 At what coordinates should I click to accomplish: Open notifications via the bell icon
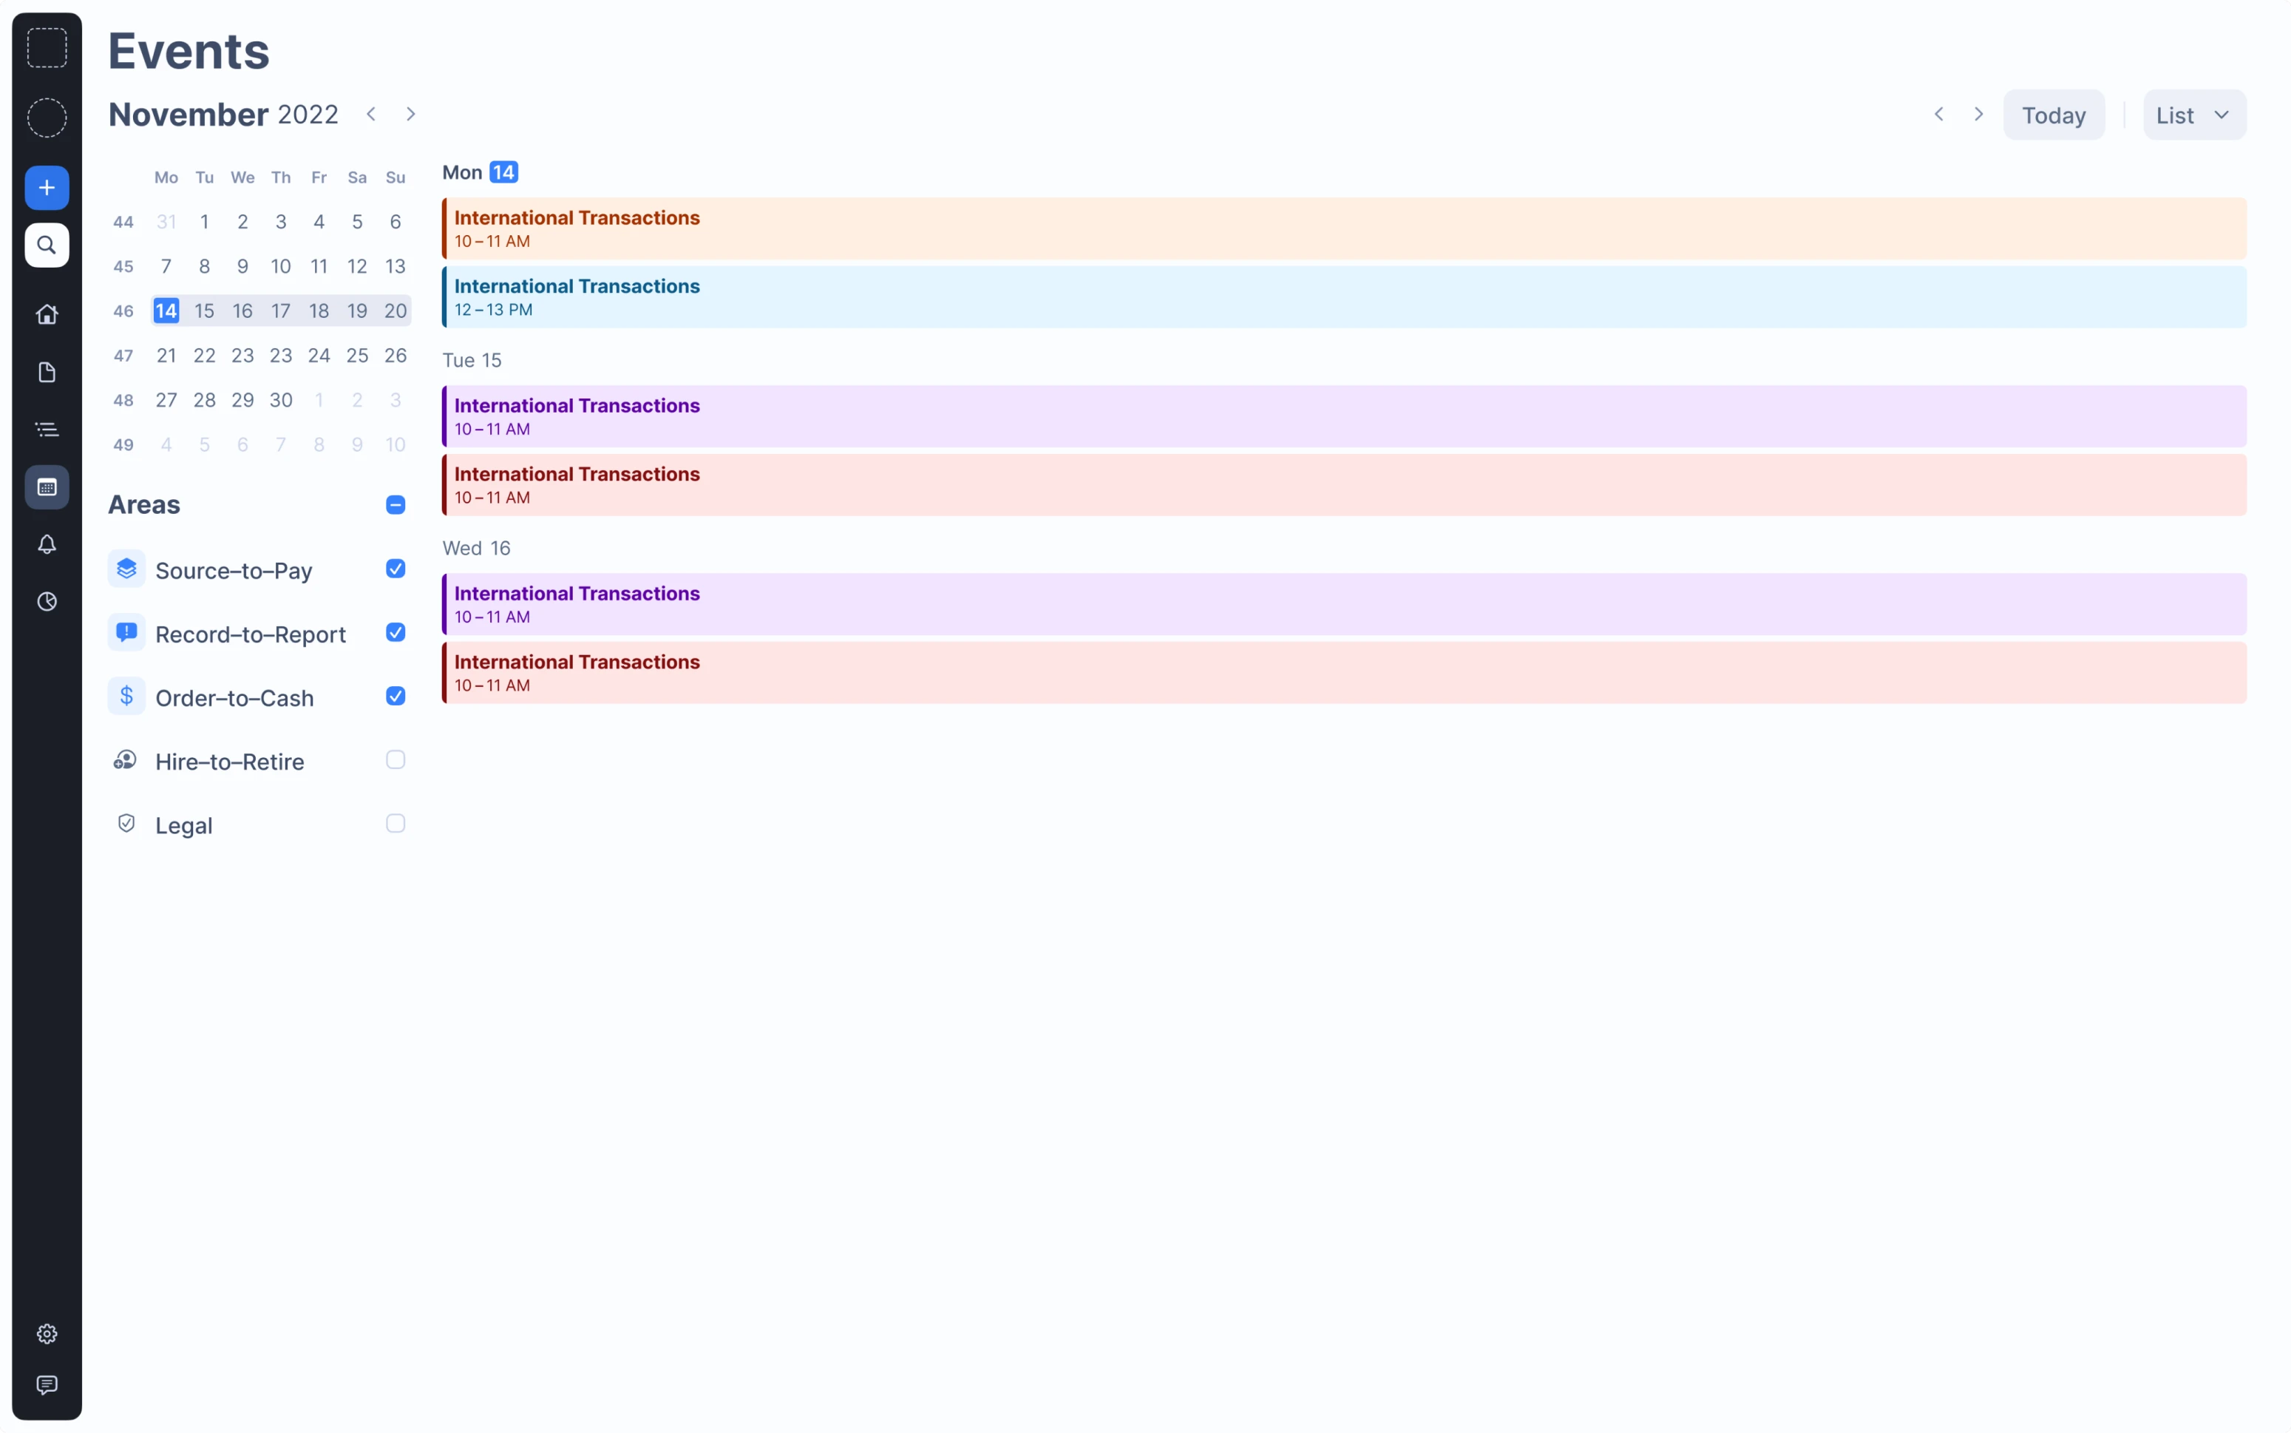47,544
